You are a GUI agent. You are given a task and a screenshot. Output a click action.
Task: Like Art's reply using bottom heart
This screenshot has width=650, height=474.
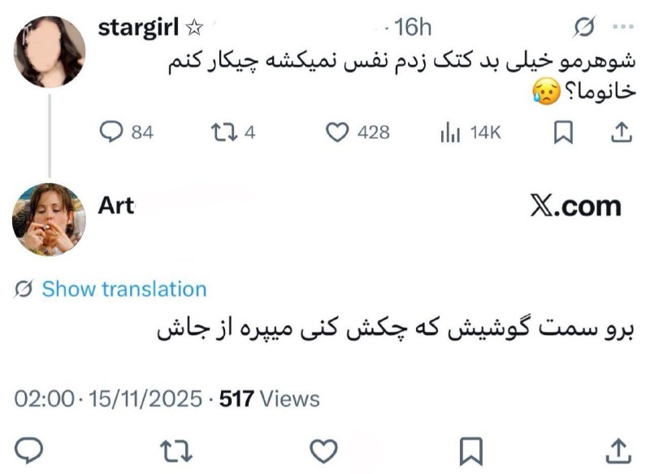pyautogui.click(x=324, y=449)
